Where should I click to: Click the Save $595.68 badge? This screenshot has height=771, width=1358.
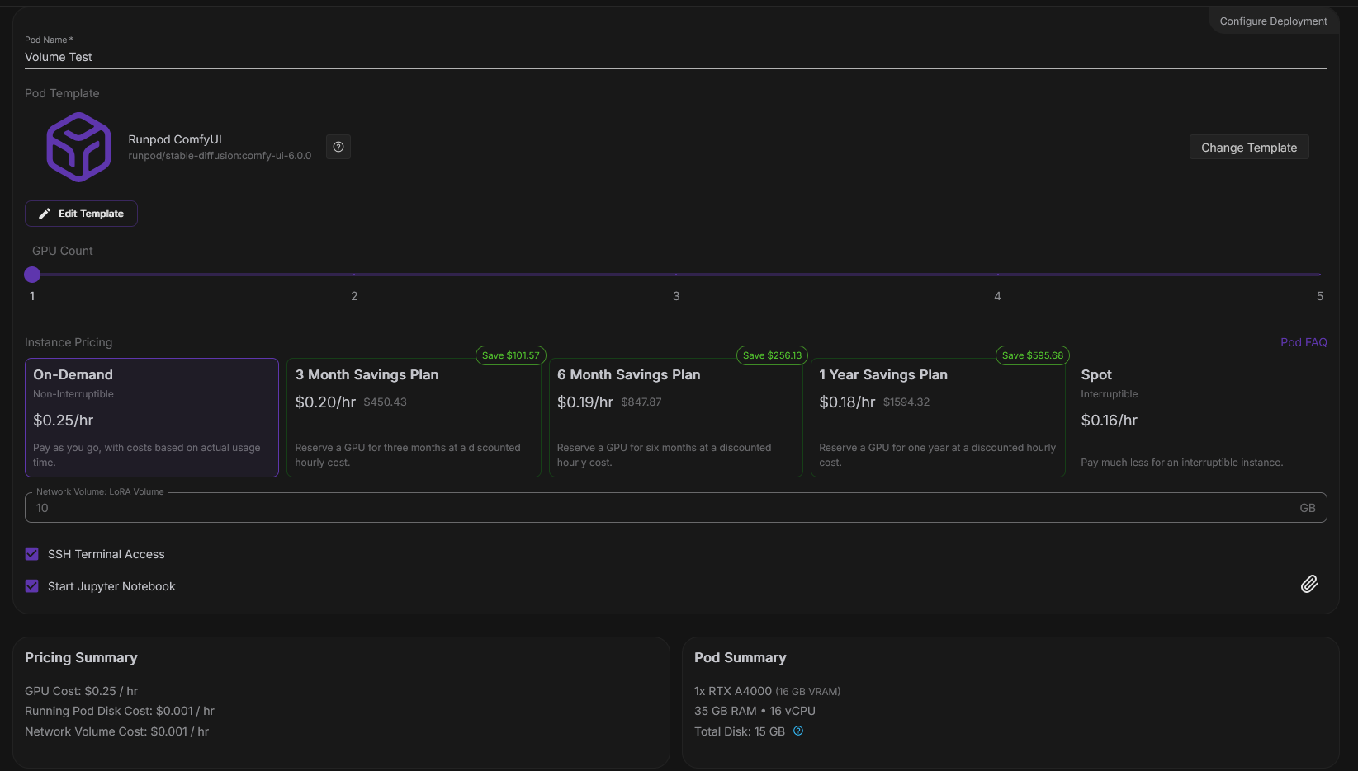coord(1032,355)
